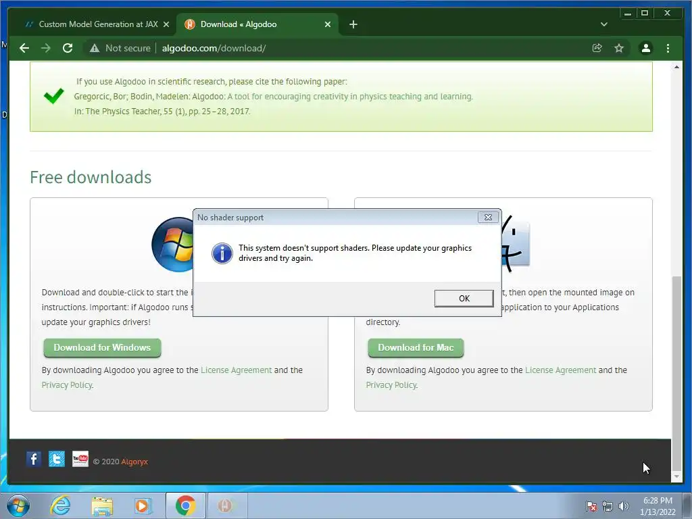Reload the Algodoo download page
692x519 pixels.
pyautogui.click(x=68, y=48)
